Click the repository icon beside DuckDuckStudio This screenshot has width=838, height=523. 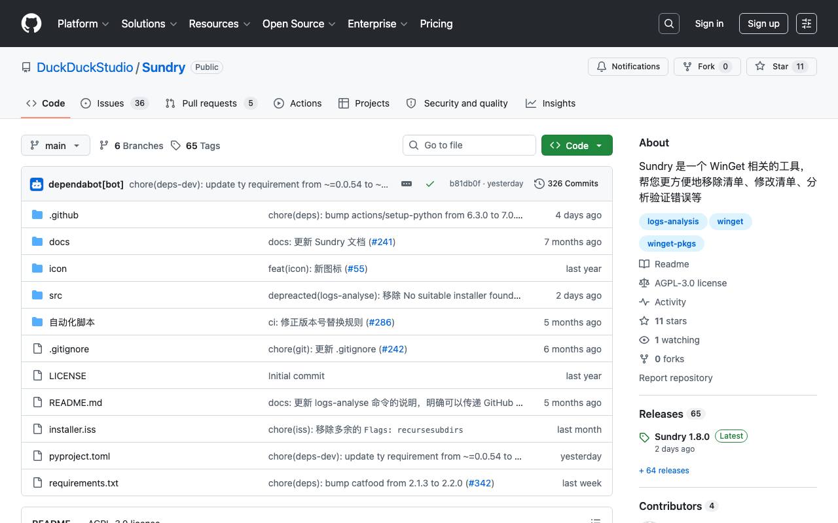coord(26,67)
